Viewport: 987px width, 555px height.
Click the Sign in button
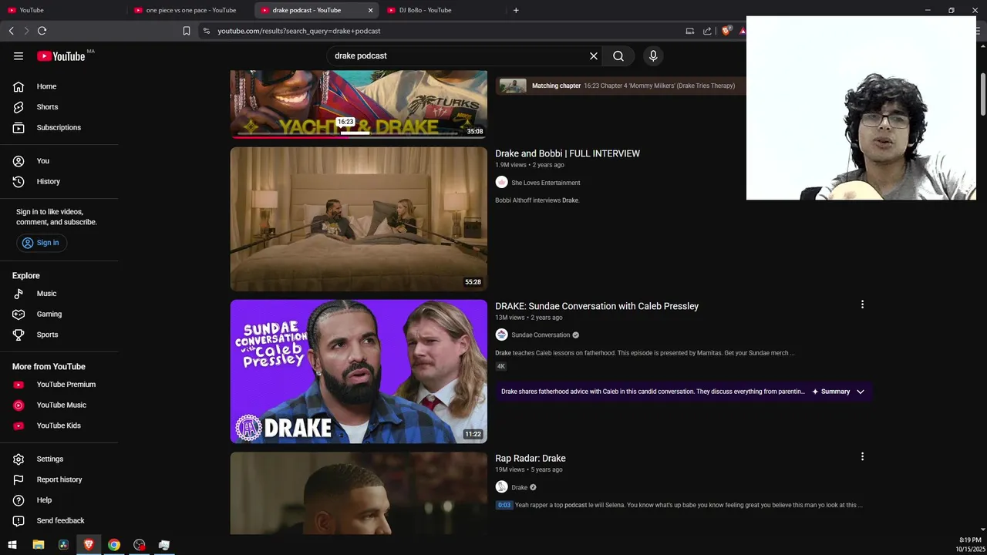pyautogui.click(x=42, y=243)
